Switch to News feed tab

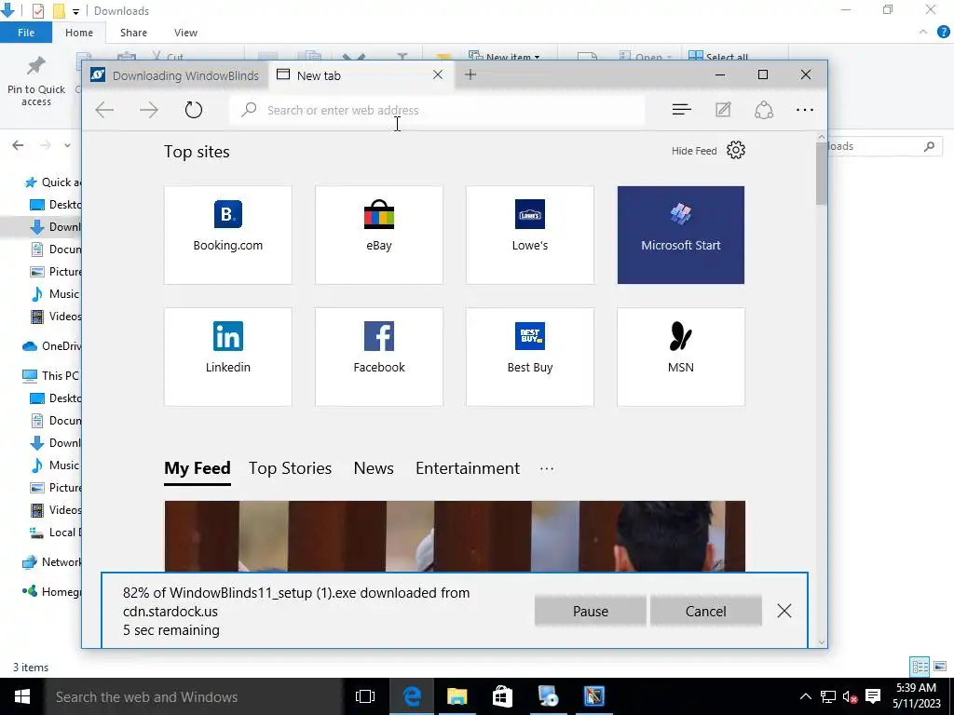point(374,468)
